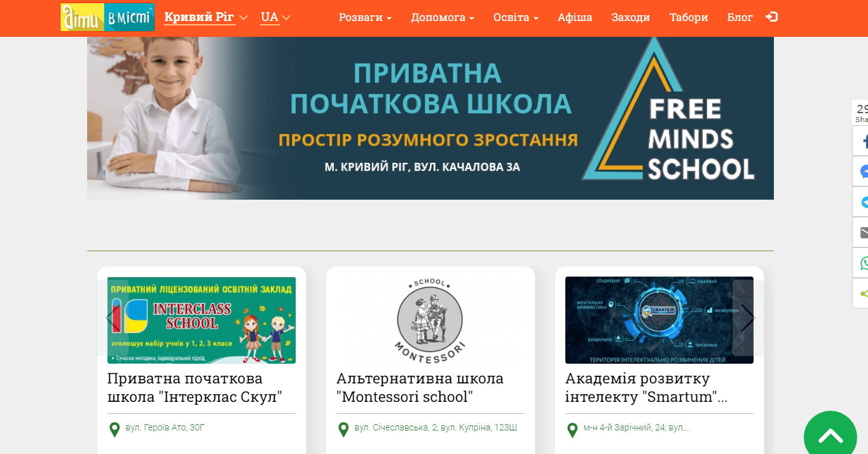Open Альтернативна школа "Montessori school" title
Screen dimensions: 868x454
point(420,388)
